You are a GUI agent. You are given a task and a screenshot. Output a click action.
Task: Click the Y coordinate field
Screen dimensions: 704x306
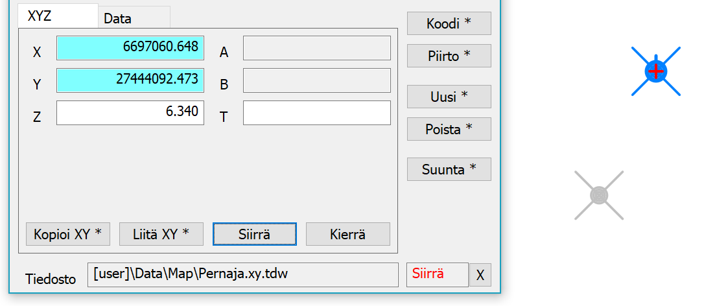(x=130, y=80)
